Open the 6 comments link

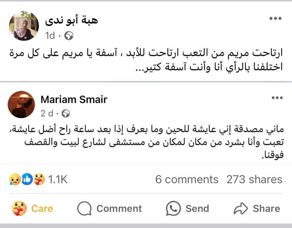point(187,179)
